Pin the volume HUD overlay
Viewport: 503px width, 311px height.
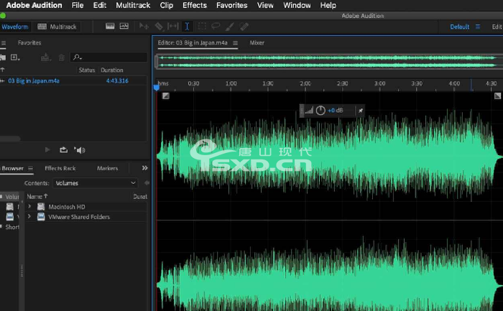click(x=361, y=111)
